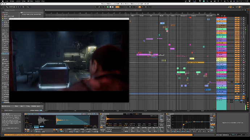Select the orange EQ band 1 point
This screenshot has width=250, height=140.
[183, 124]
